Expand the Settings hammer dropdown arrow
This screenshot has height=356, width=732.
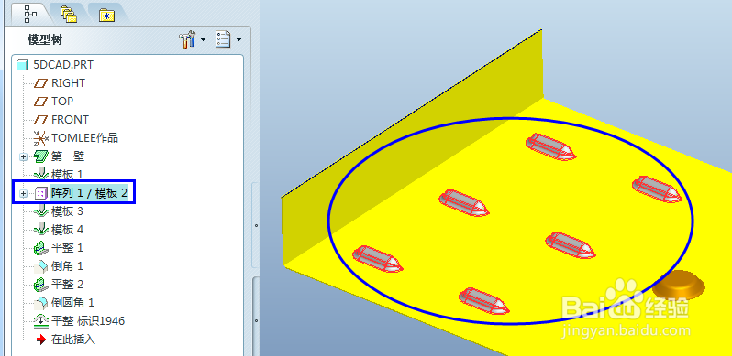click(203, 40)
